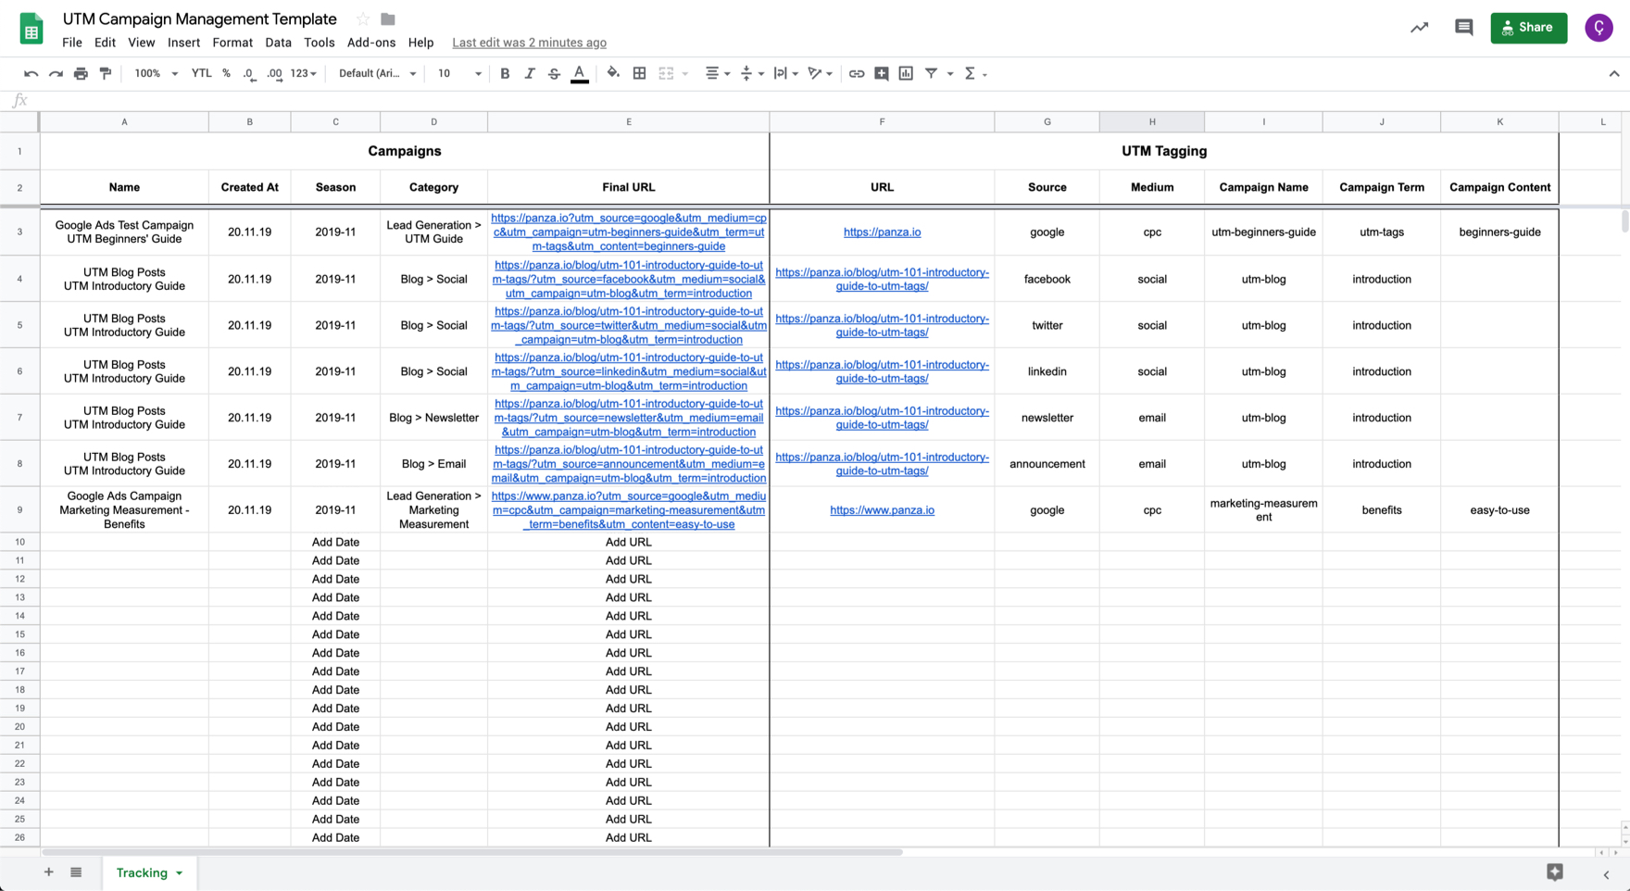Viewport: 1630px width, 891px height.
Task: Open the fill color bucket
Action: pyautogui.click(x=613, y=73)
